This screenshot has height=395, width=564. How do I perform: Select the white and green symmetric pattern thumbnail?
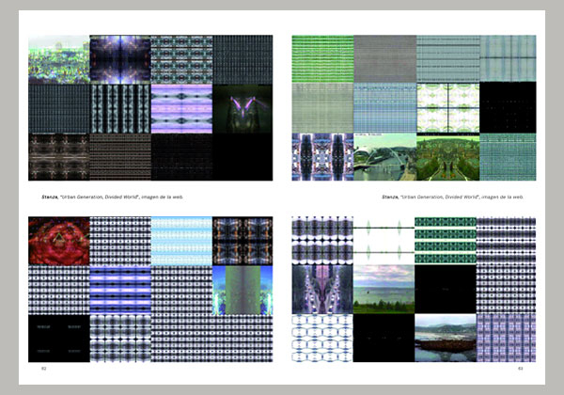coord(444,107)
